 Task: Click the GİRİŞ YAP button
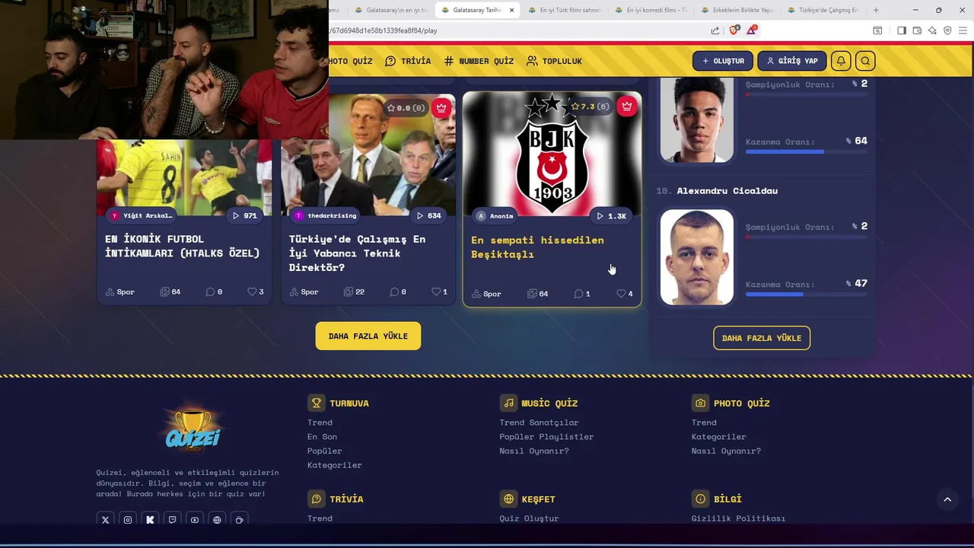coord(791,61)
